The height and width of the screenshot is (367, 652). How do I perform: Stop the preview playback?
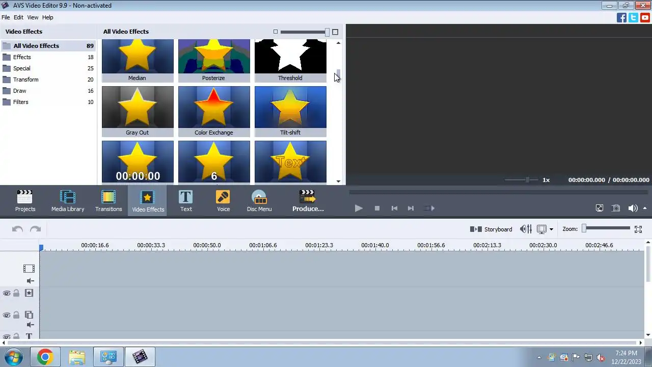[x=377, y=208]
